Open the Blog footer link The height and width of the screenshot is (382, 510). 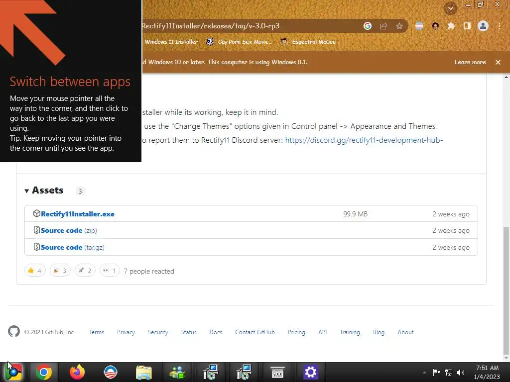coord(379,332)
